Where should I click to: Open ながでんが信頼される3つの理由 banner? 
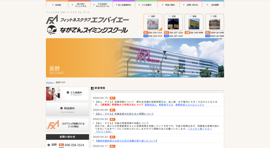pyautogui.click(x=67, y=125)
